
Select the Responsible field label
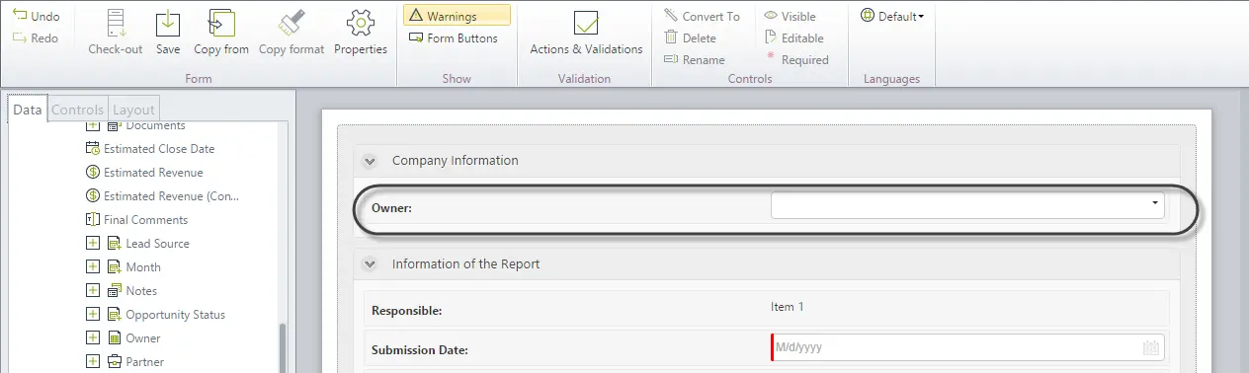(x=406, y=311)
